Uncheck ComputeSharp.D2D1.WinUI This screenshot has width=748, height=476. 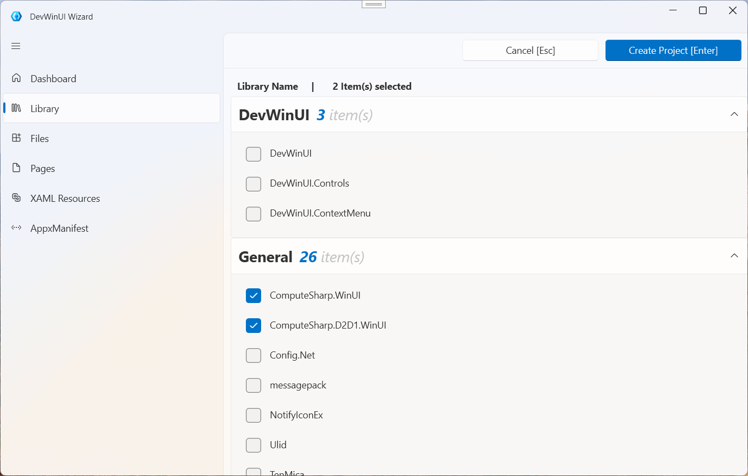tap(254, 325)
